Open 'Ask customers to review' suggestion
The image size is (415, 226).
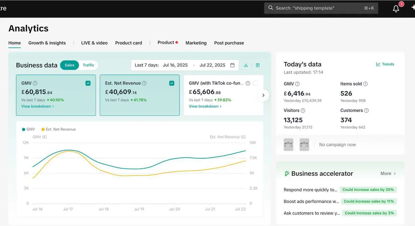coord(312,213)
